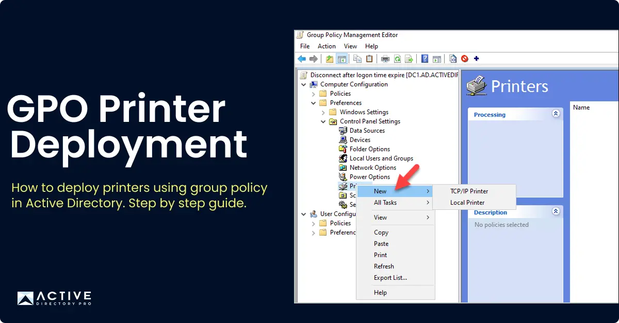Image resolution: width=619 pixels, height=323 pixels.
Task: Select View in the context menu
Action: point(396,218)
